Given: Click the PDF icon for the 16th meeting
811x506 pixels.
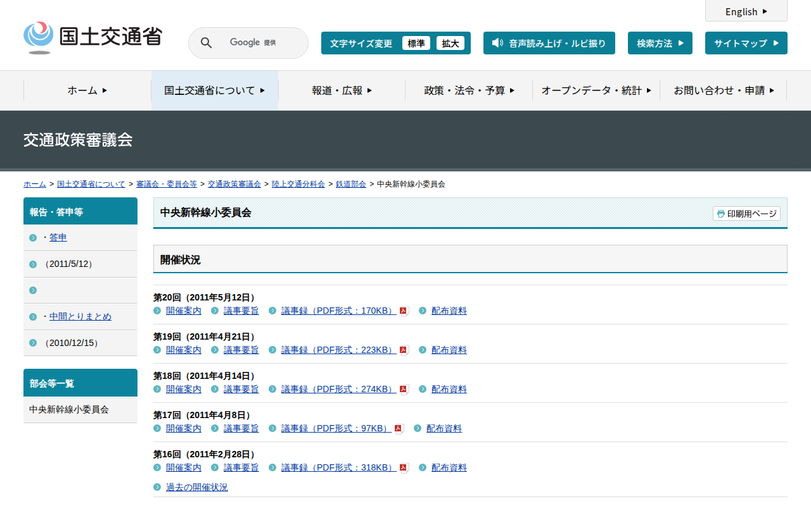Looking at the screenshot, I should [x=404, y=468].
